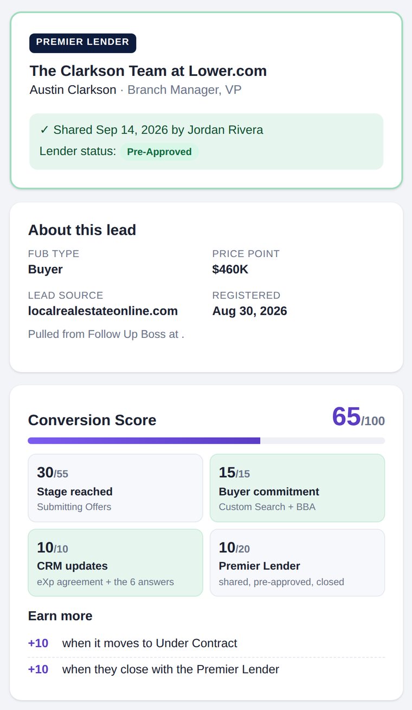Click 'Branch Manager, VP' title text
Image resolution: width=412 pixels, height=710 pixels.
point(184,89)
